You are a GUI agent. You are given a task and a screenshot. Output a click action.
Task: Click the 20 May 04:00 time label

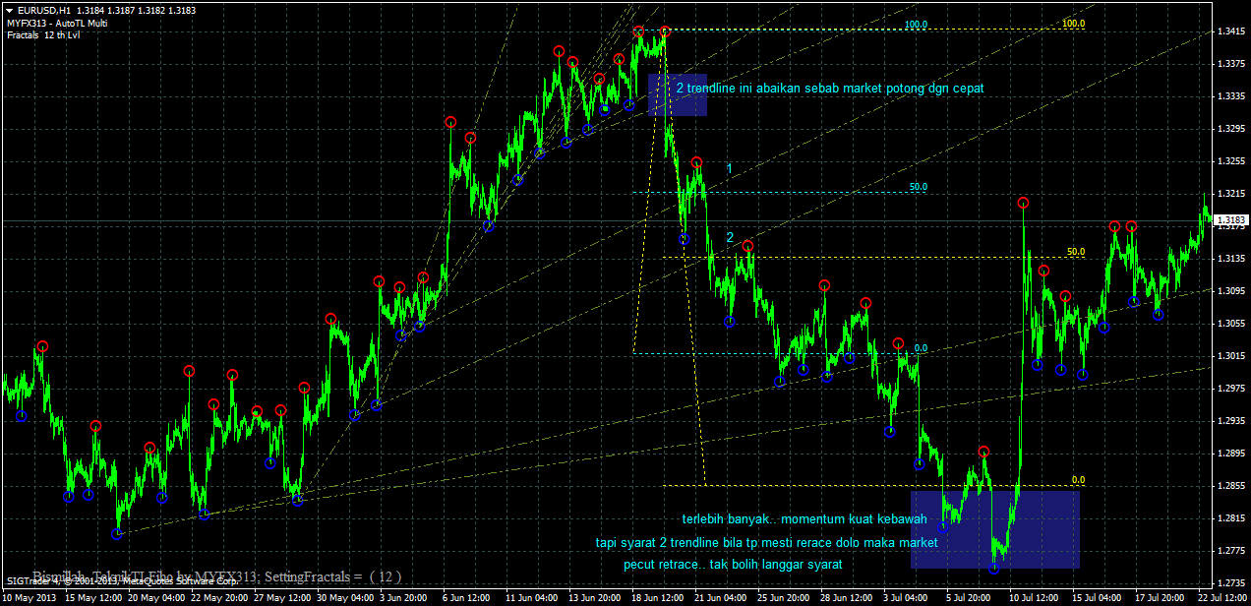[157, 597]
